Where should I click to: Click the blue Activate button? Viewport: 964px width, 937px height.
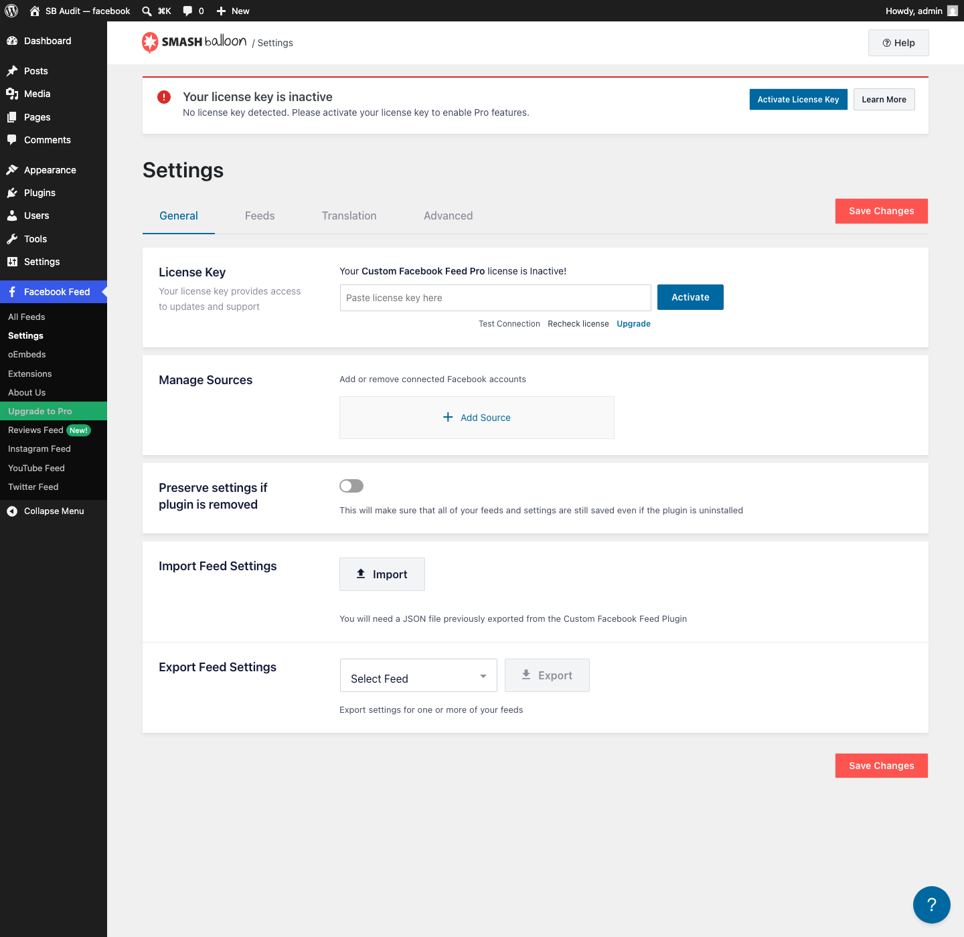(690, 297)
